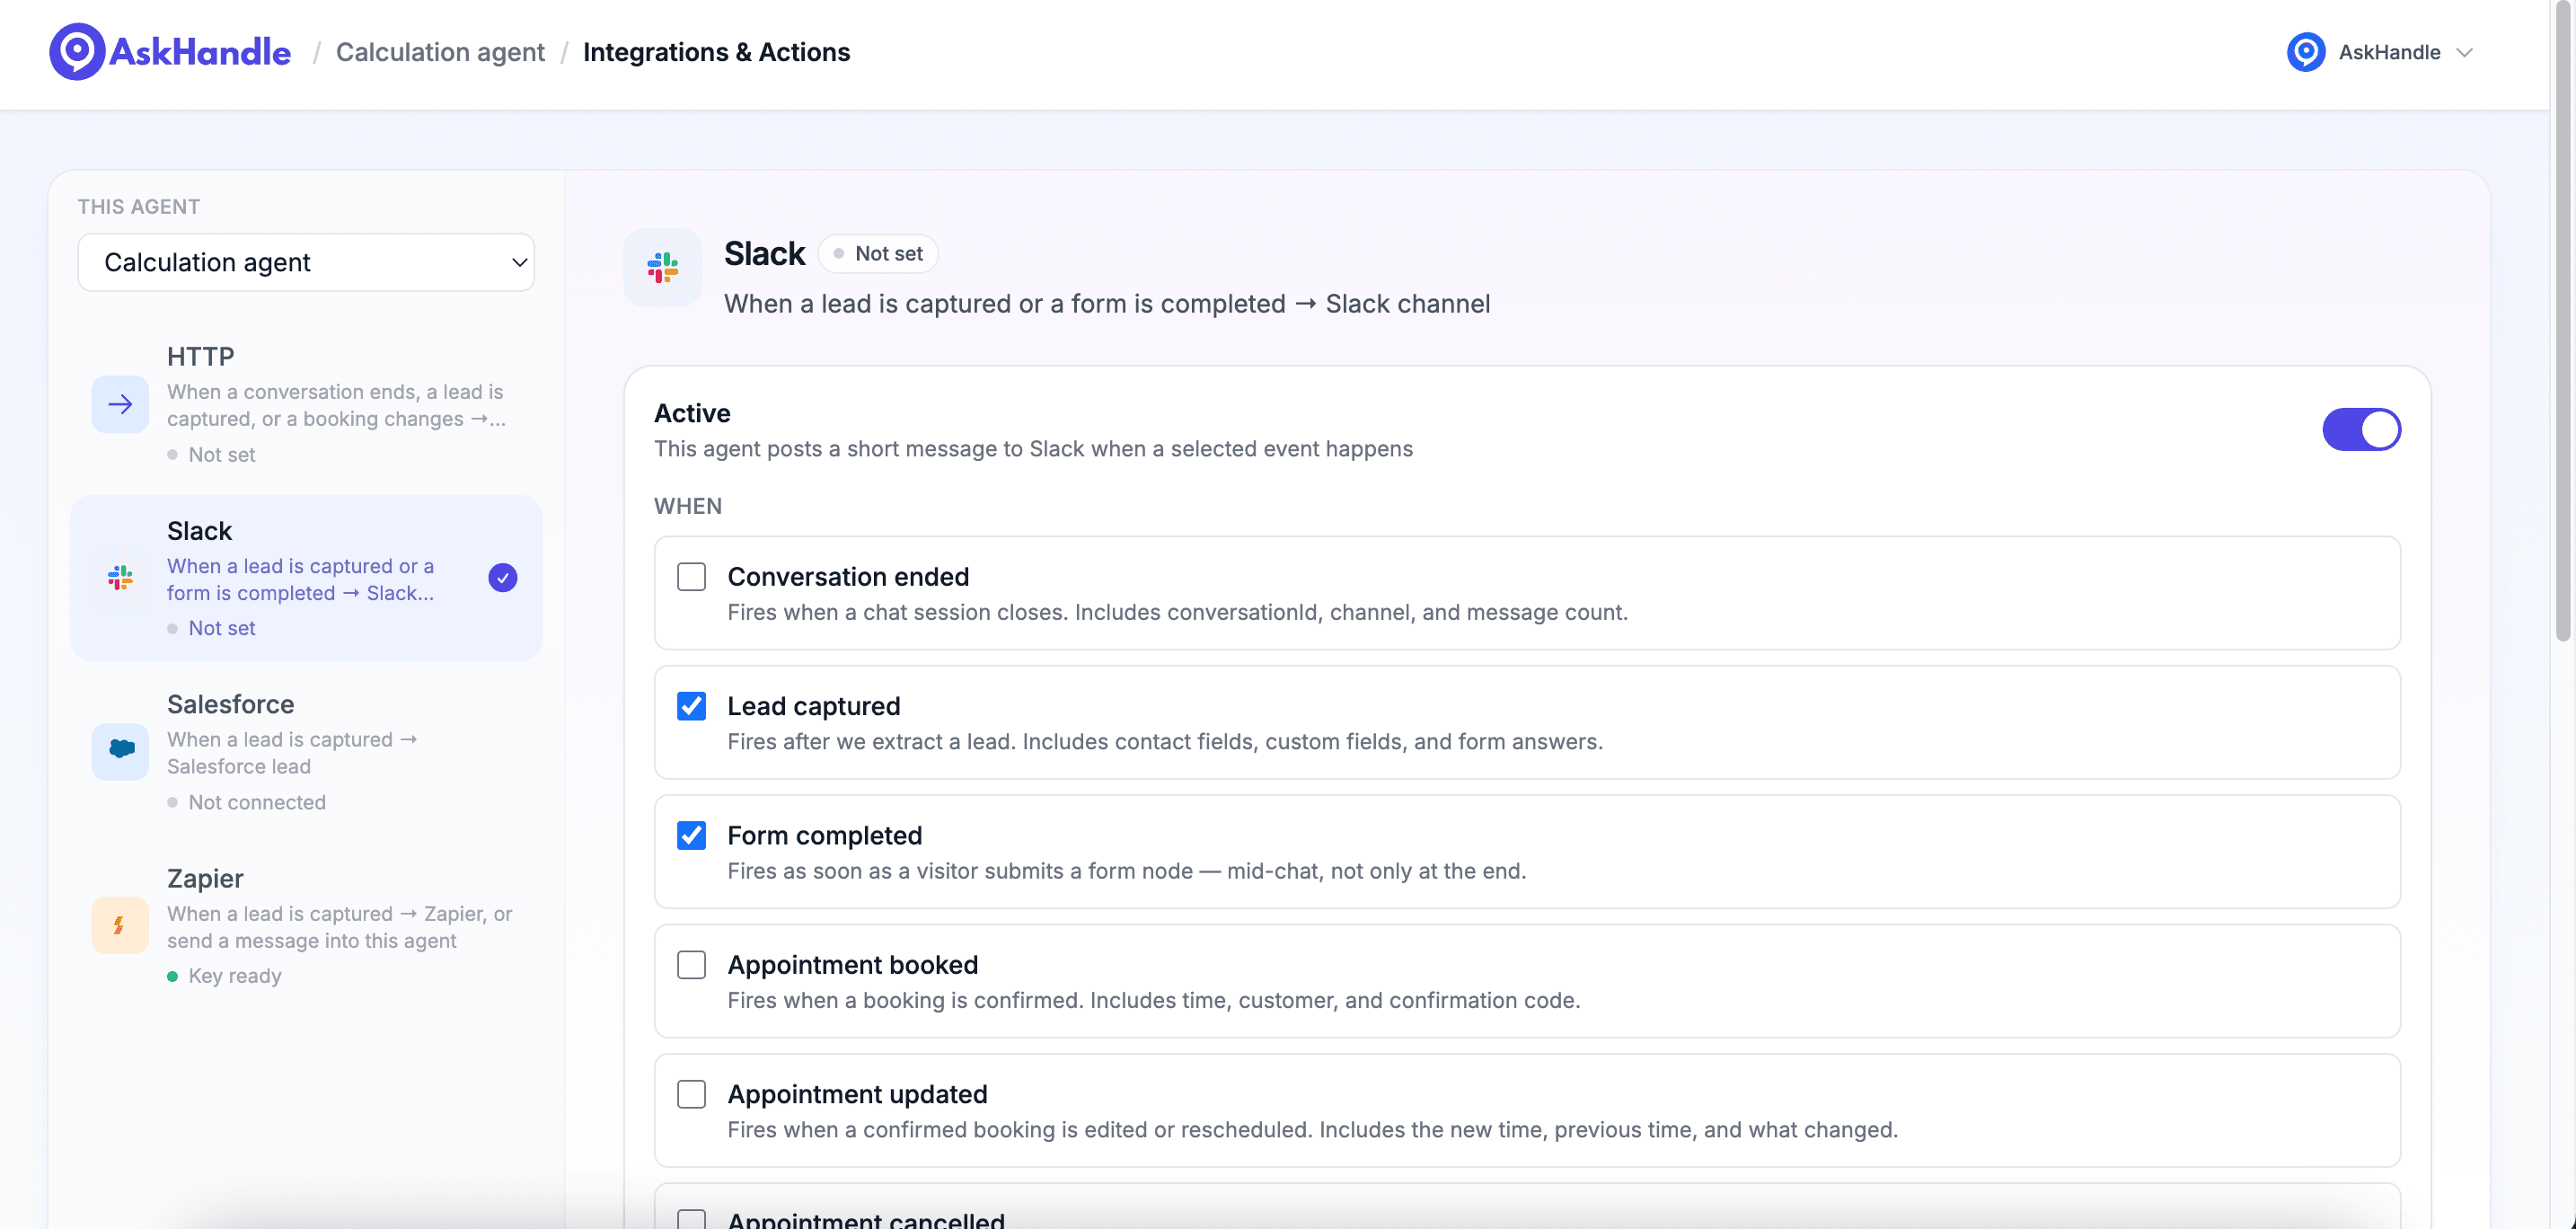Viewport: 2576px width, 1229px height.
Task: Click Integrations & Actions breadcrumb
Action: (x=716, y=52)
